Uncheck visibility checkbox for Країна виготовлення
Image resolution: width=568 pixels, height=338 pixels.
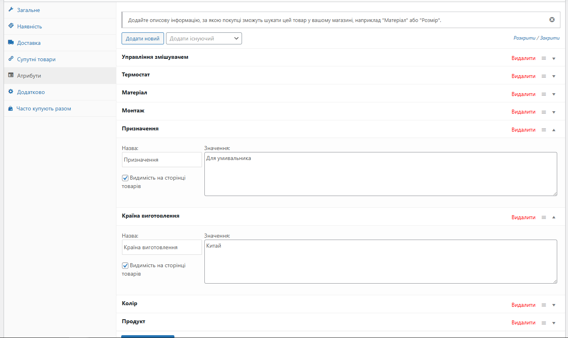pyautogui.click(x=125, y=266)
